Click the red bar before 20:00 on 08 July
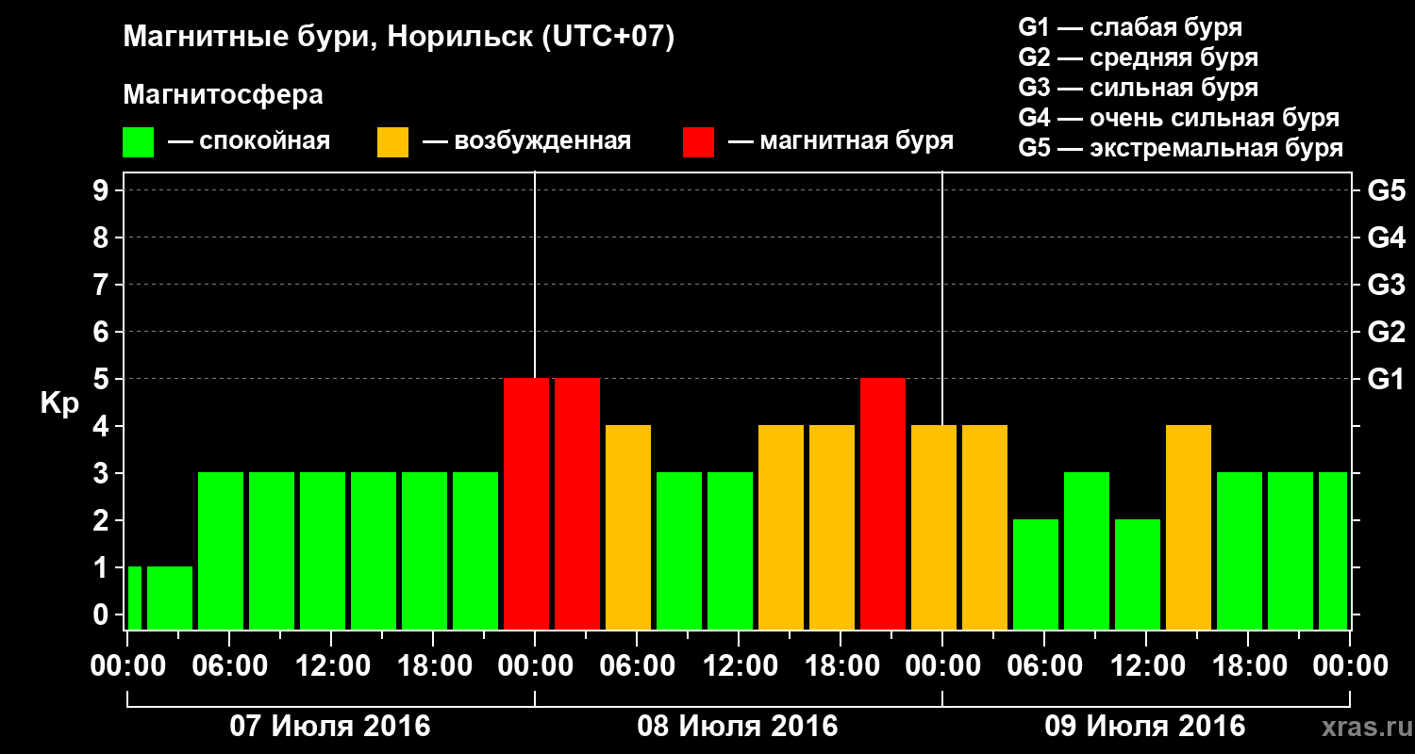The width and height of the screenshot is (1415, 754). click(883, 503)
